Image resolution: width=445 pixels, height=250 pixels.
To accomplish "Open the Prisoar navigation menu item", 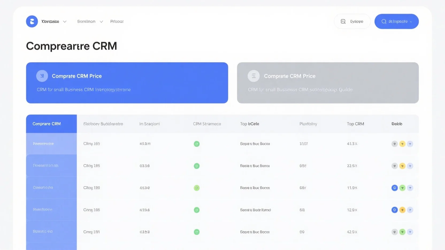I will (x=117, y=21).
